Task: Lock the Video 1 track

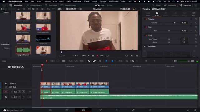Action: 6,87
